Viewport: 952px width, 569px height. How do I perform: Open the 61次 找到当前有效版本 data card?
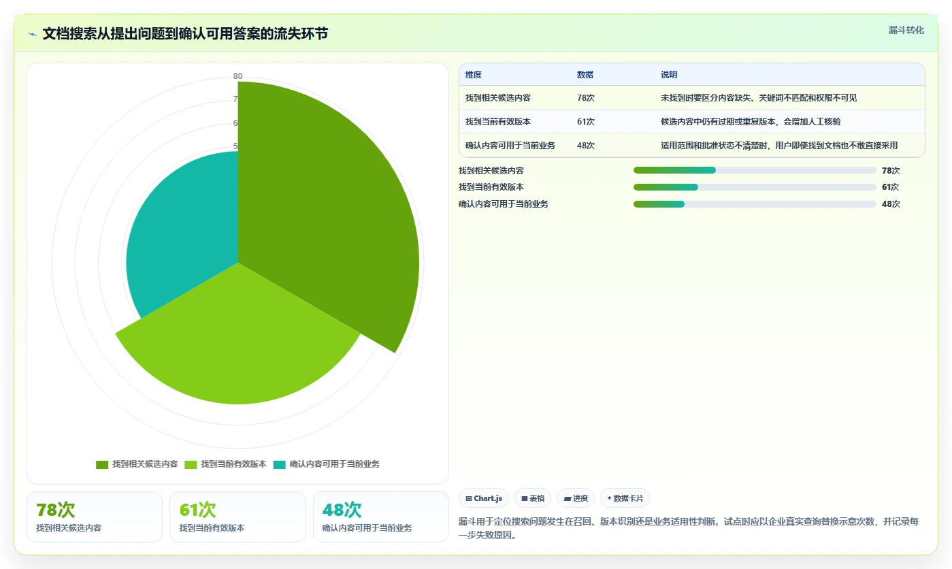click(237, 517)
